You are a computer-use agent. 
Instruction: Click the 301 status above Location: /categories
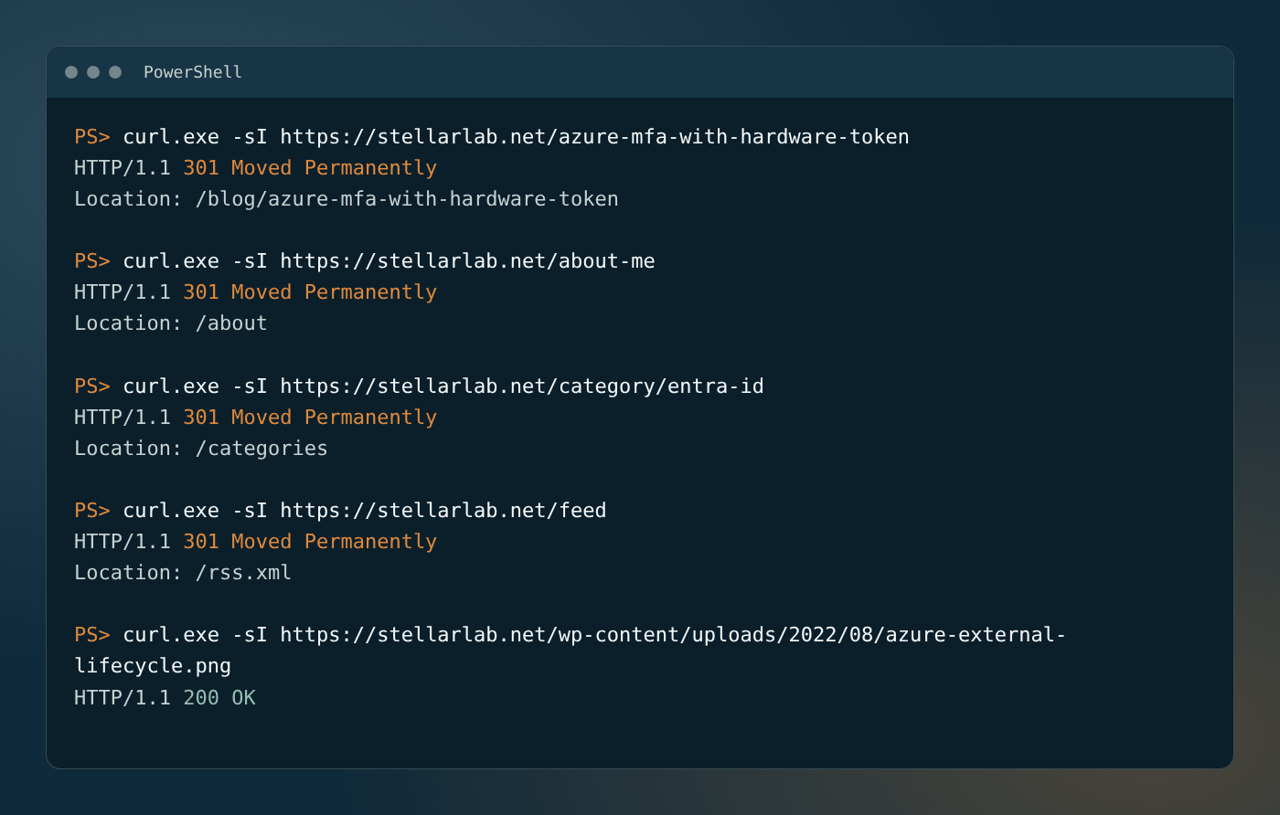pos(310,418)
